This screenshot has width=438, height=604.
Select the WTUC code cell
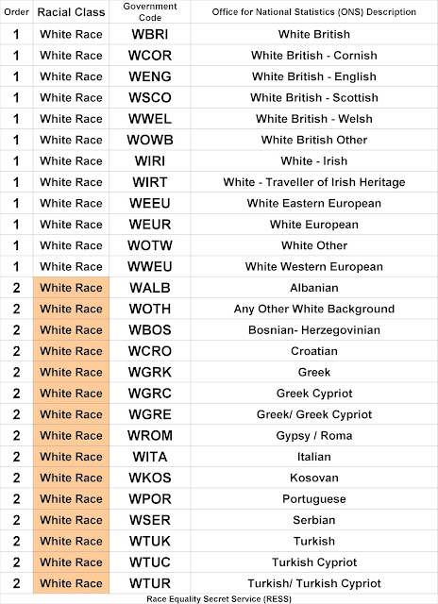[x=150, y=562]
